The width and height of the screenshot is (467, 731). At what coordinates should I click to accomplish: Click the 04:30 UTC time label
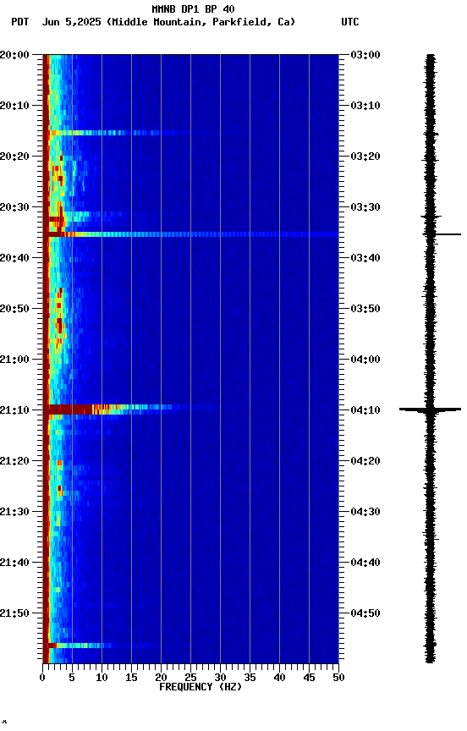tap(365, 512)
